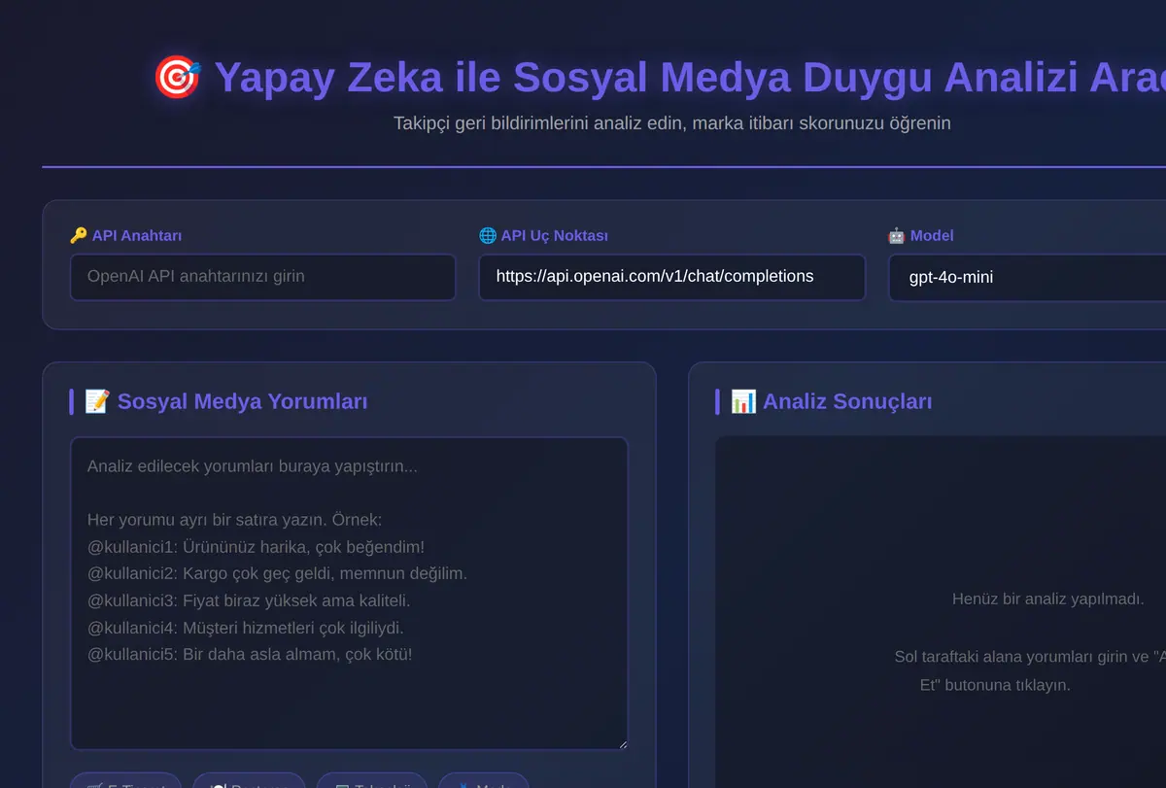
Task: Click the 'Sosyal Medya Yorumları' heading
Action: pos(242,401)
